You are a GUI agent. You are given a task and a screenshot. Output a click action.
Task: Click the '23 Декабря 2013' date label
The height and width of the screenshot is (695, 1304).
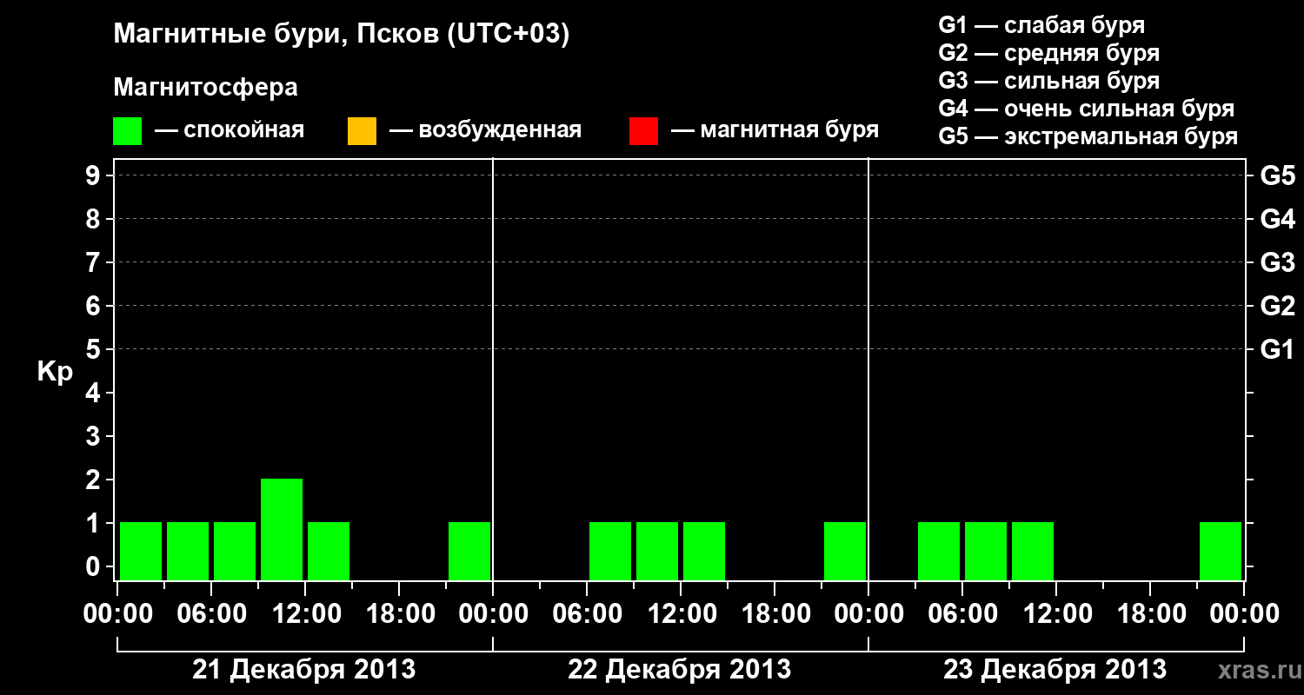point(1055,670)
